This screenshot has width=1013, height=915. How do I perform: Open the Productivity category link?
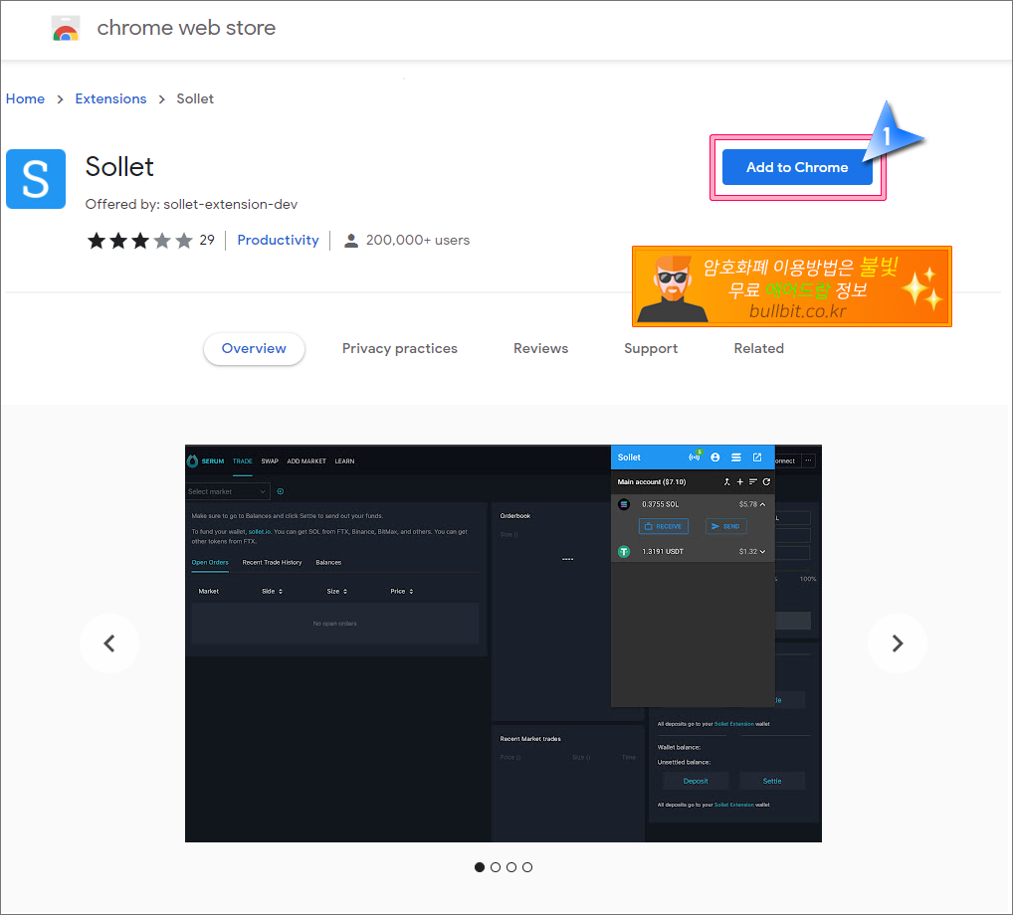click(x=278, y=241)
